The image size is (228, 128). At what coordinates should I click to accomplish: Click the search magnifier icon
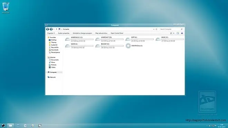click(182, 29)
